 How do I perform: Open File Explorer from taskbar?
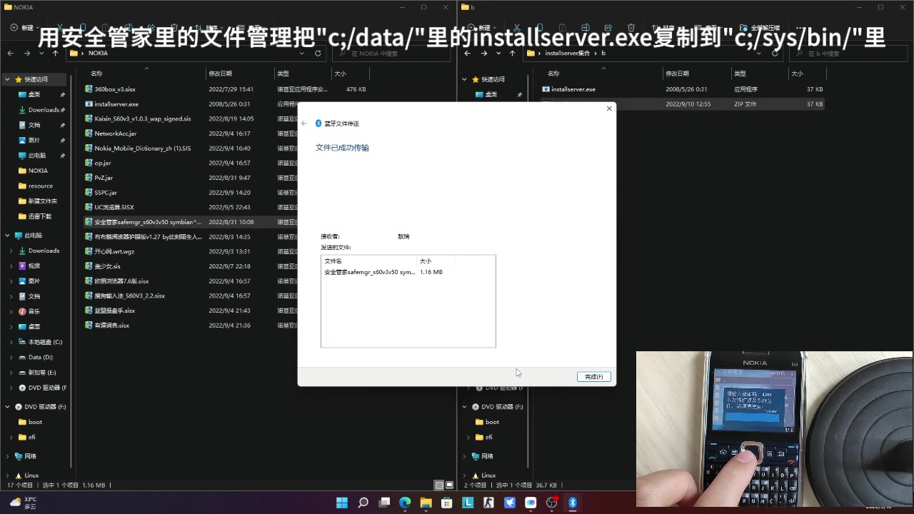[x=426, y=503]
